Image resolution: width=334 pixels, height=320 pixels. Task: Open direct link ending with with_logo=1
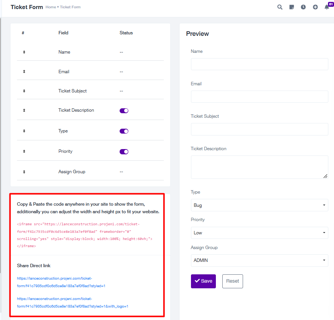coord(72,303)
